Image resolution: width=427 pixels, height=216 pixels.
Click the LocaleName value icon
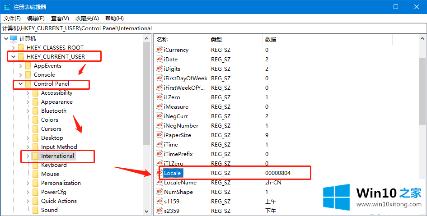tap(160, 182)
